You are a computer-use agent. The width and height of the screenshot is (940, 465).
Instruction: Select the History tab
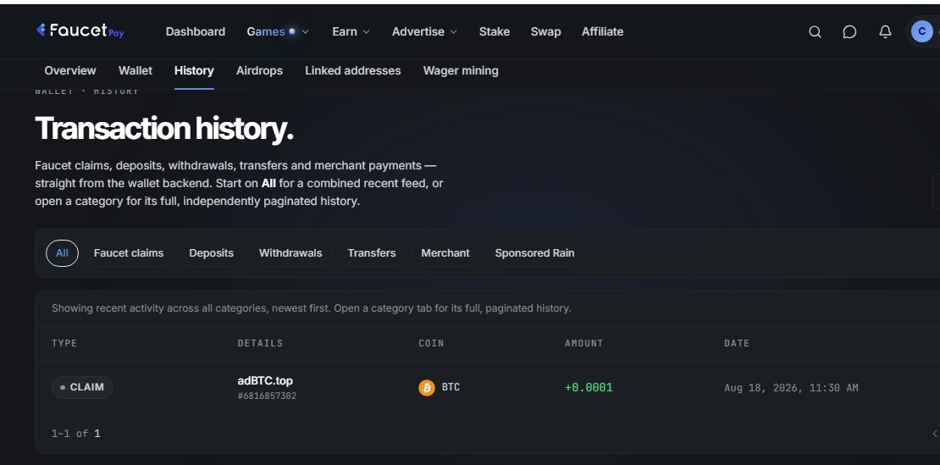194,70
